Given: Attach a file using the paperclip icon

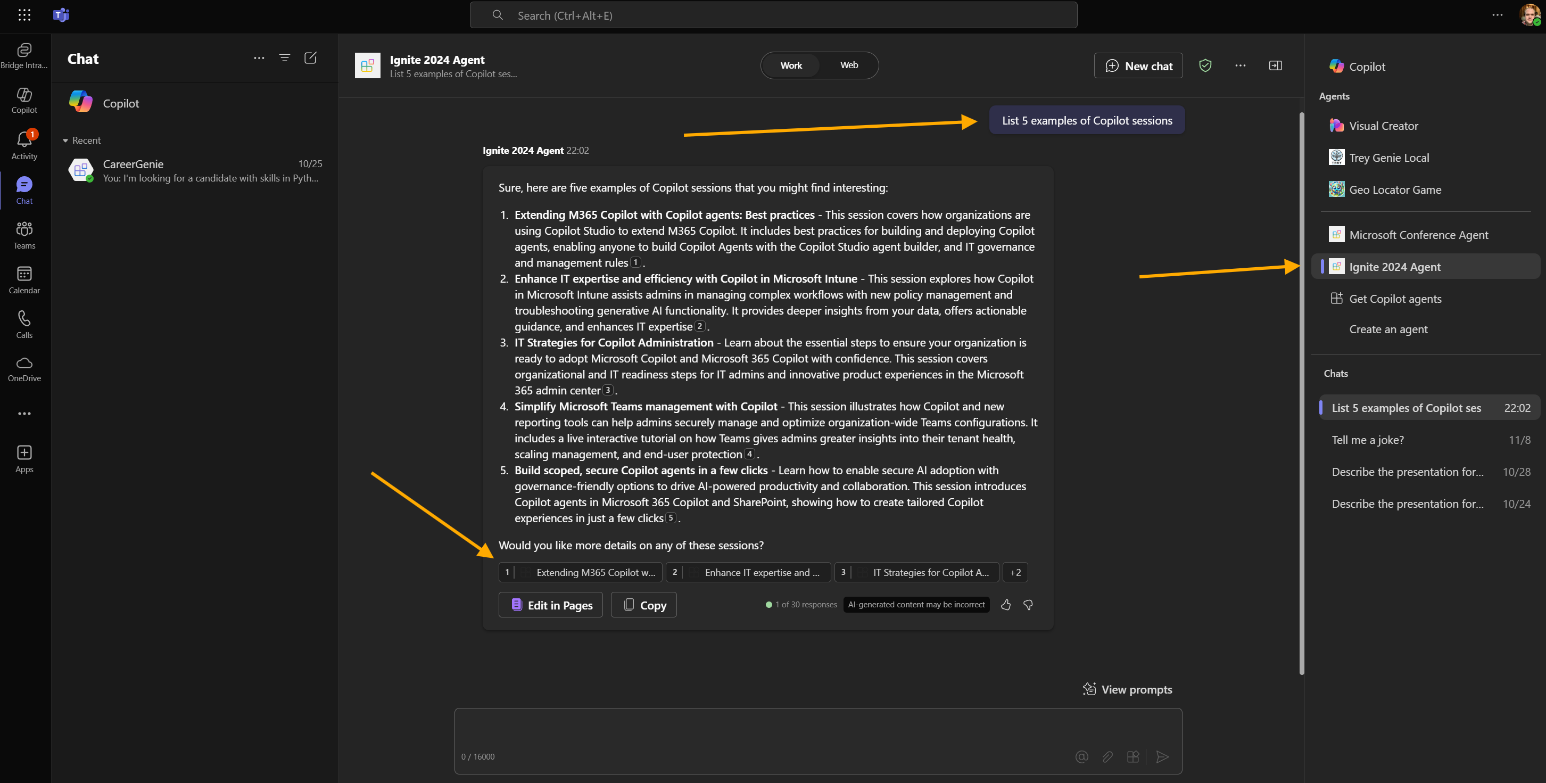Looking at the screenshot, I should (x=1107, y=756).
